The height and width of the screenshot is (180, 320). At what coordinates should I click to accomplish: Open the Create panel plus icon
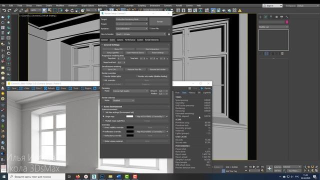[x=260, y=17]
